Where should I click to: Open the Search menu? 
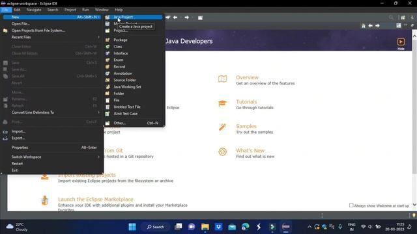[53, 10]
